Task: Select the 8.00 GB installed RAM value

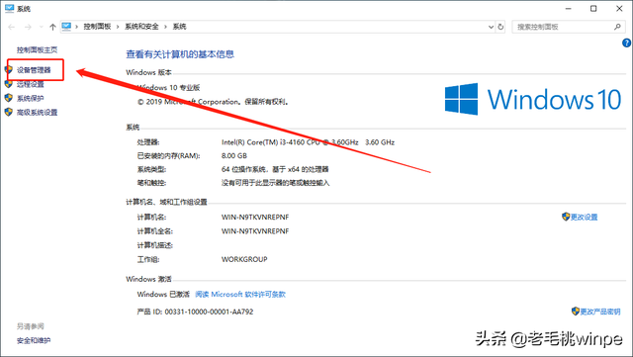Action: pos(234,155)
